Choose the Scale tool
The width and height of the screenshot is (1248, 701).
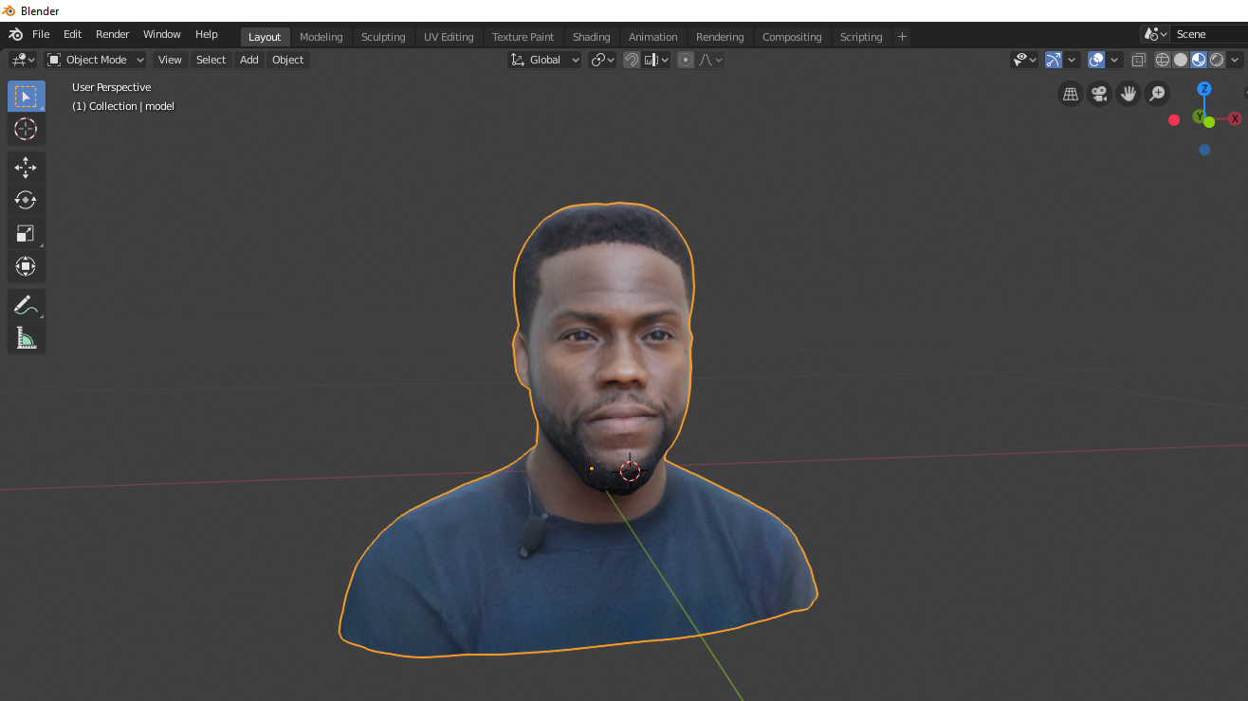pyautogui.click(x=26, y=233)
